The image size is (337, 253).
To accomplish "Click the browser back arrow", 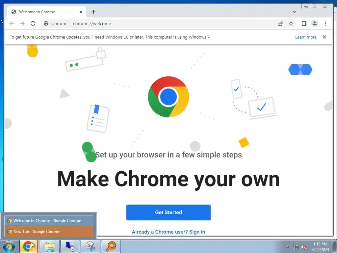I will (12, 23).
